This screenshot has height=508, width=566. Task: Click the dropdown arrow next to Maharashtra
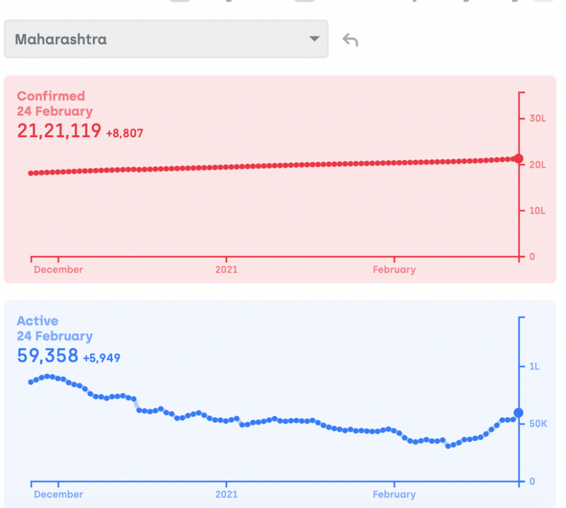pyautogui.click(x=314, y=39)
